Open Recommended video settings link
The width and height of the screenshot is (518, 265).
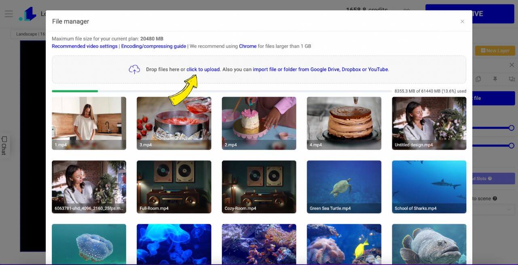coord(85,46)
